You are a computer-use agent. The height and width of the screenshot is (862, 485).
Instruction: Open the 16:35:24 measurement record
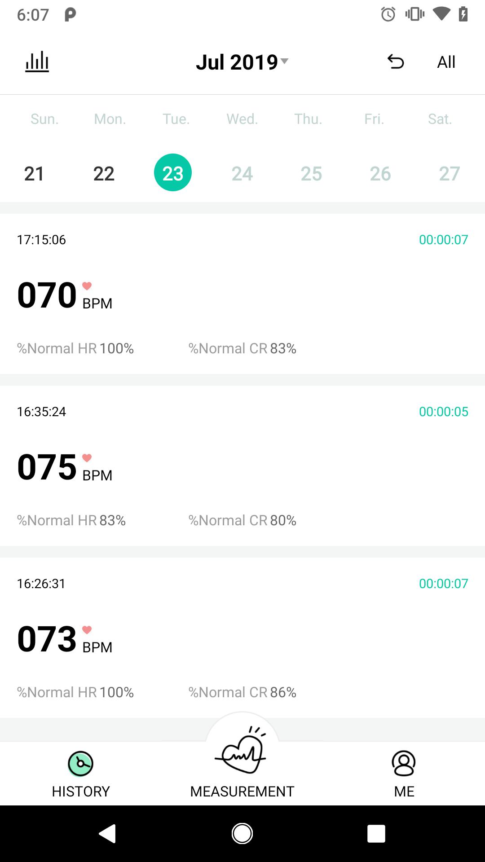(242, 466)
